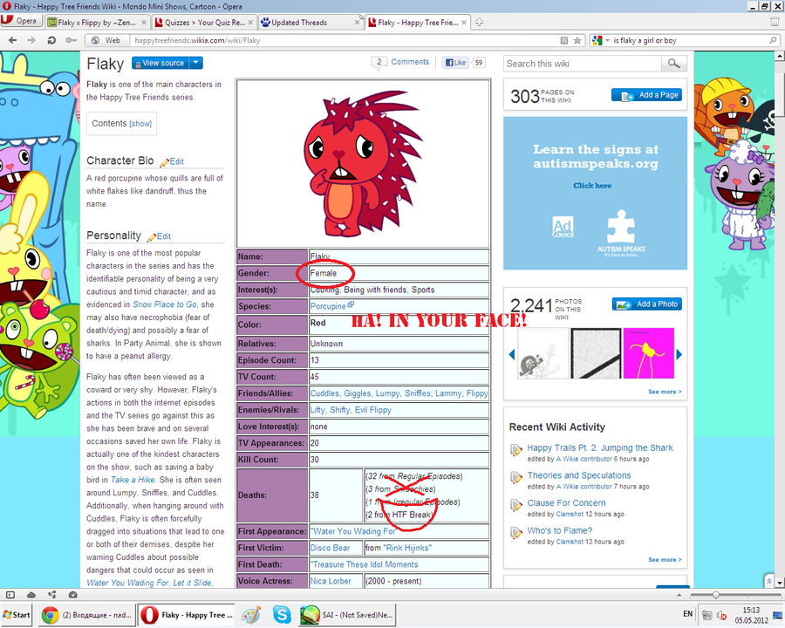Launch Skype from the taskbar
785x628 pixels.
[282, 615]
